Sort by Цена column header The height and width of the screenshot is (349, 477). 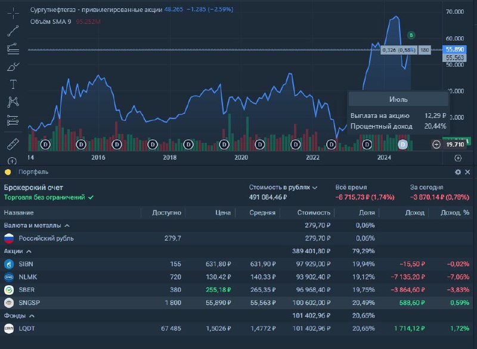click(x=223, y=213)
